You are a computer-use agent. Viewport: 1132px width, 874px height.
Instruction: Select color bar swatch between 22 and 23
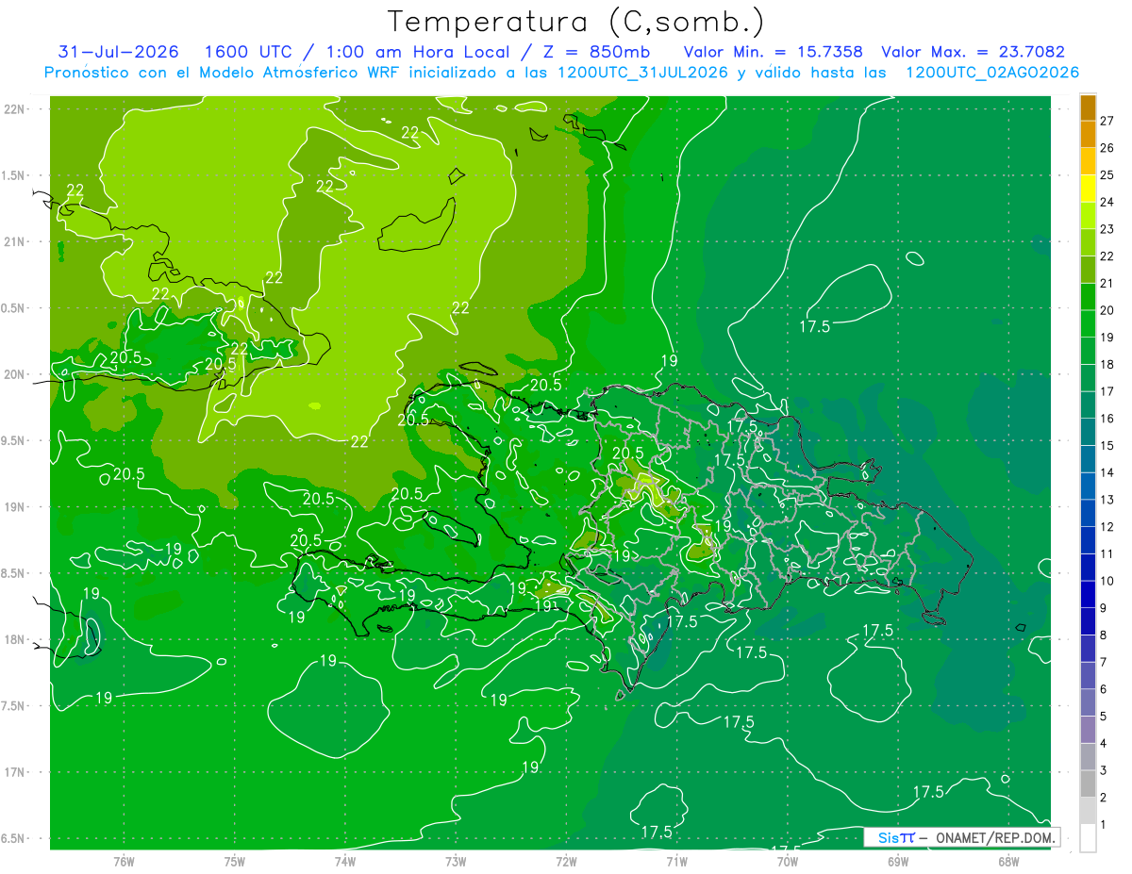[1088, 242]
